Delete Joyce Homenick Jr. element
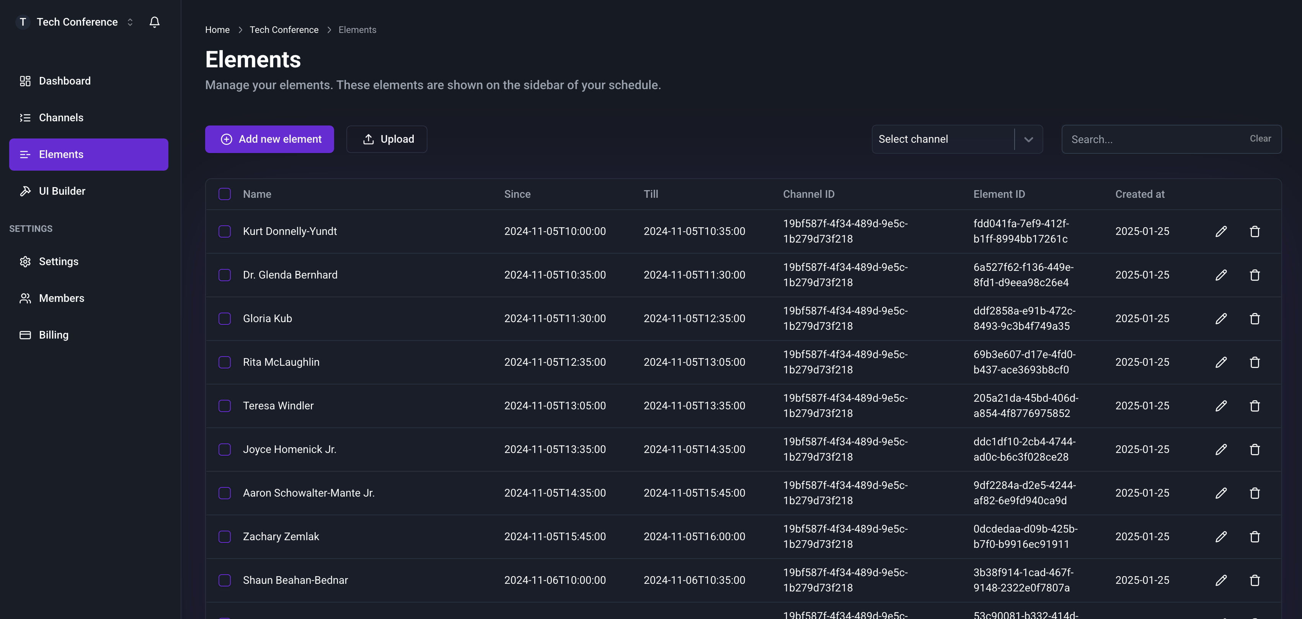Viewport: 1302px width, 619px height. tap(1255, 449)
